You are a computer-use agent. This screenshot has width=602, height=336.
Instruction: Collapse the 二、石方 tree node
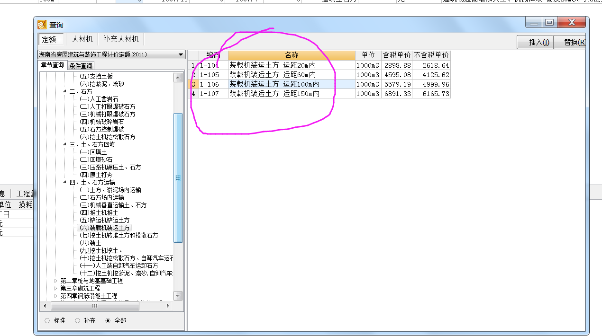pos(65,91)
